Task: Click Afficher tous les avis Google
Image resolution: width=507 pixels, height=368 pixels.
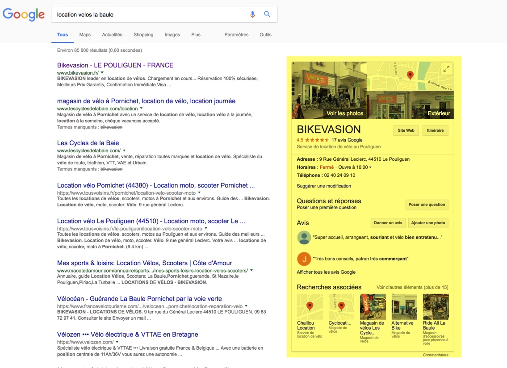Action: 326,272
